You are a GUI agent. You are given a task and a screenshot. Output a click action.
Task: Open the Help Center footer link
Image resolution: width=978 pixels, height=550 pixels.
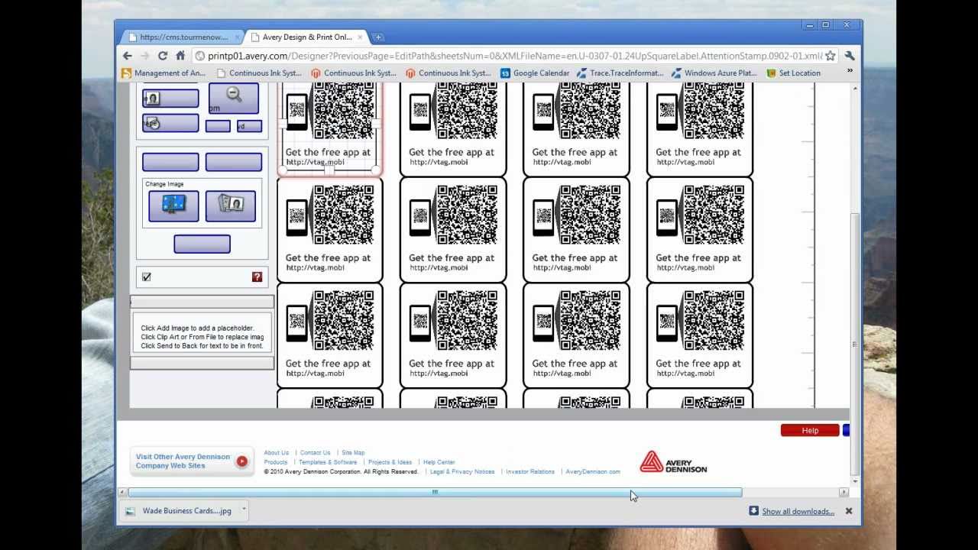tap(439, 462)
